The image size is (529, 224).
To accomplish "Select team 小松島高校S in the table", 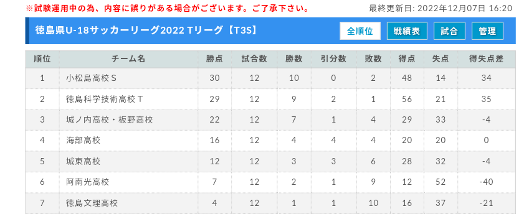I will click(x=92, y=78).
